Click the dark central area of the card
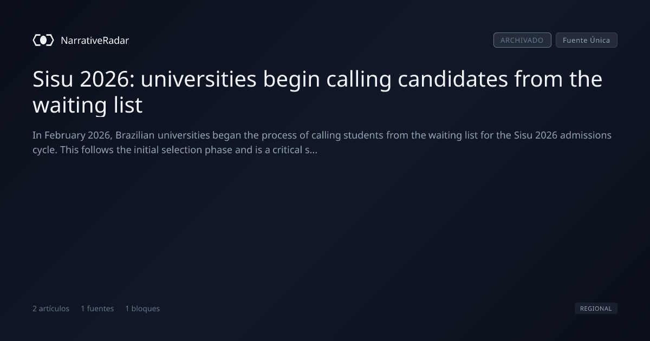Screen dimensions: 650x341 325,227
